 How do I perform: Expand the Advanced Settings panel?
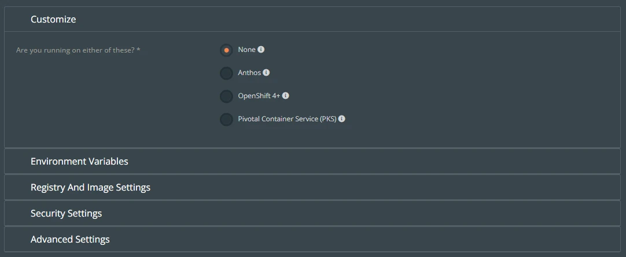312,240
